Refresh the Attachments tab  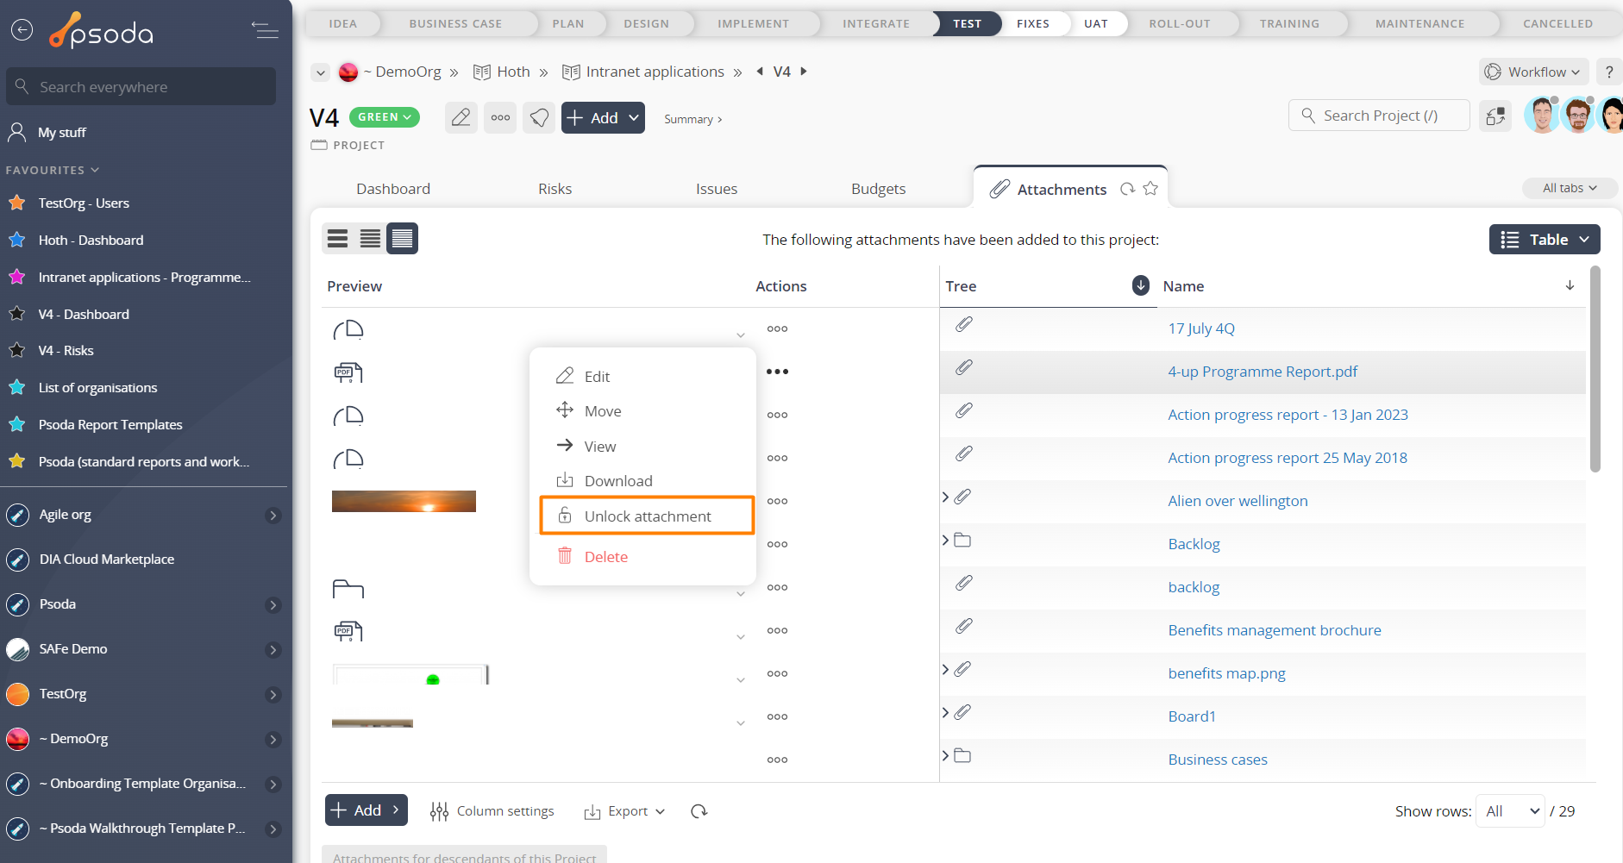coord(1127,189)
